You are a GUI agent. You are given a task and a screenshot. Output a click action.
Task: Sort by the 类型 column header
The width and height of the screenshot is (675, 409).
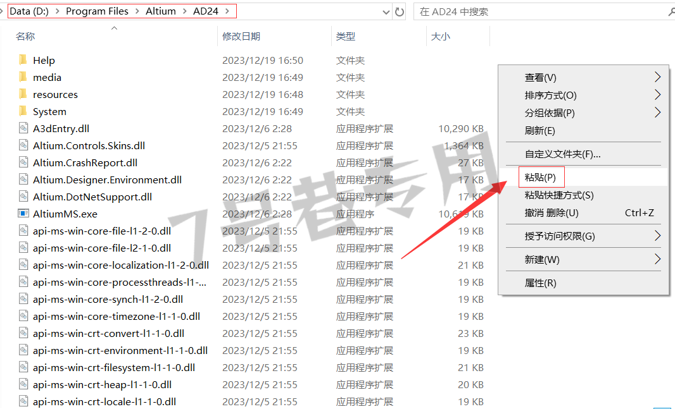346,37
